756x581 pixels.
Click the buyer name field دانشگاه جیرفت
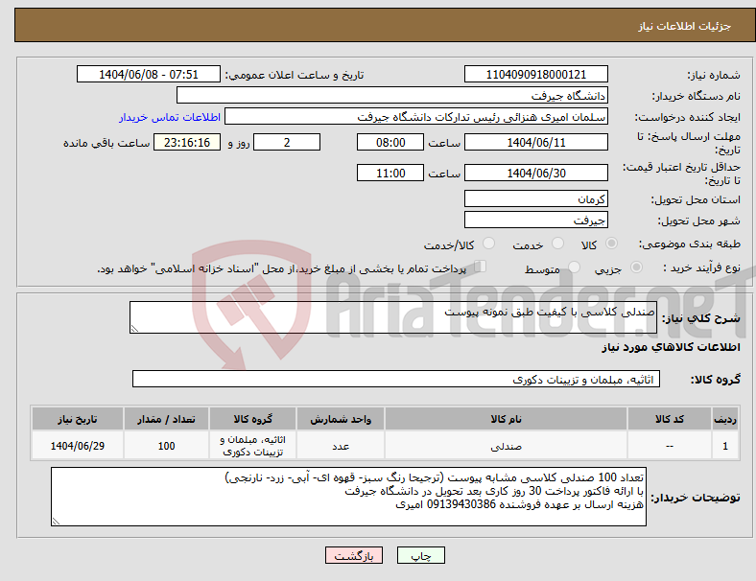pyautogui.click(x=392, y=95)
